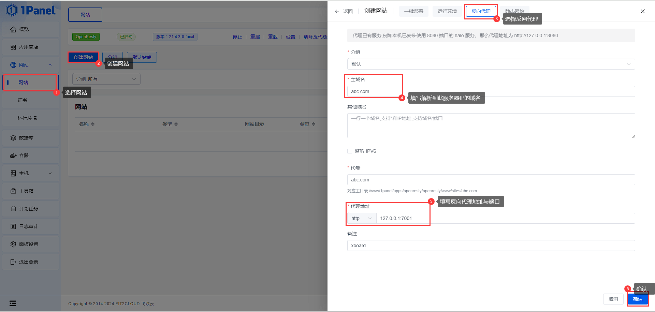
Task: Click the 工具箱 toolbox icon
Action: pyautogui.click(x=13, y=191)
